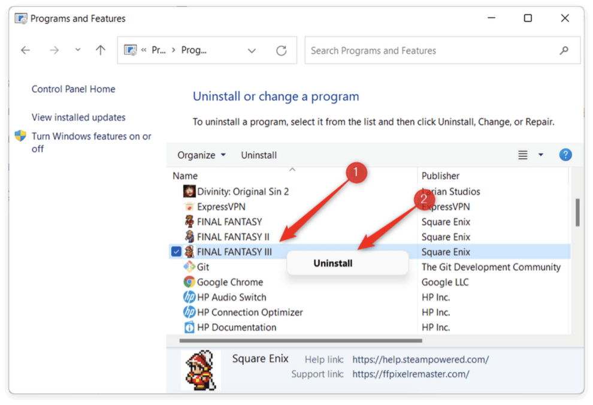Select the Git program icon
593x405 pixels.
(189, 267)
